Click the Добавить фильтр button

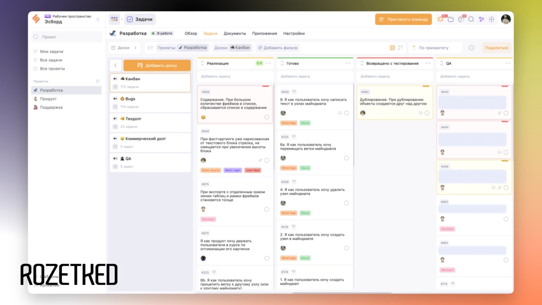[278, 48]
